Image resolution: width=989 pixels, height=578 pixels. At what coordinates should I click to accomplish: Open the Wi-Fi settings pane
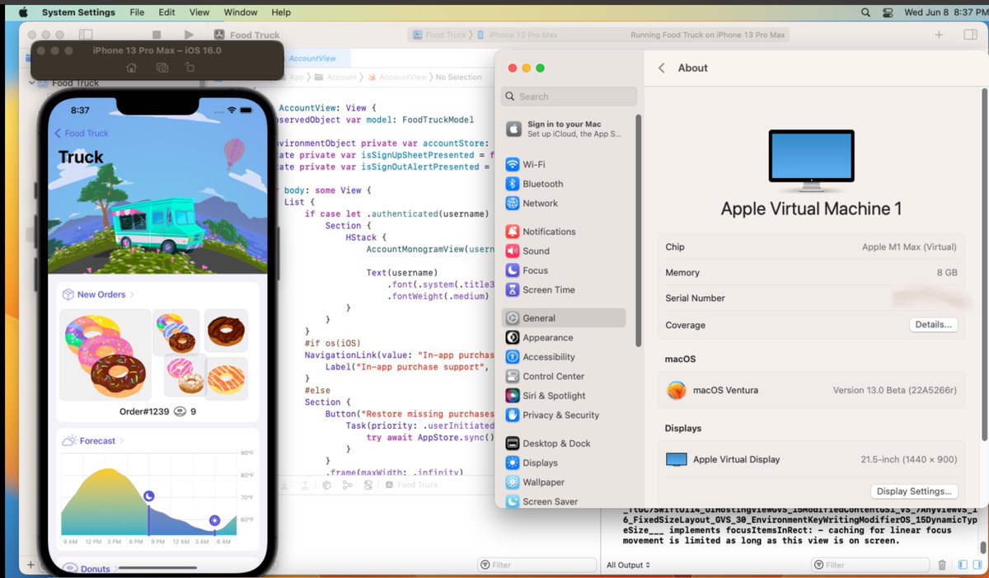[x=565, y=164]
